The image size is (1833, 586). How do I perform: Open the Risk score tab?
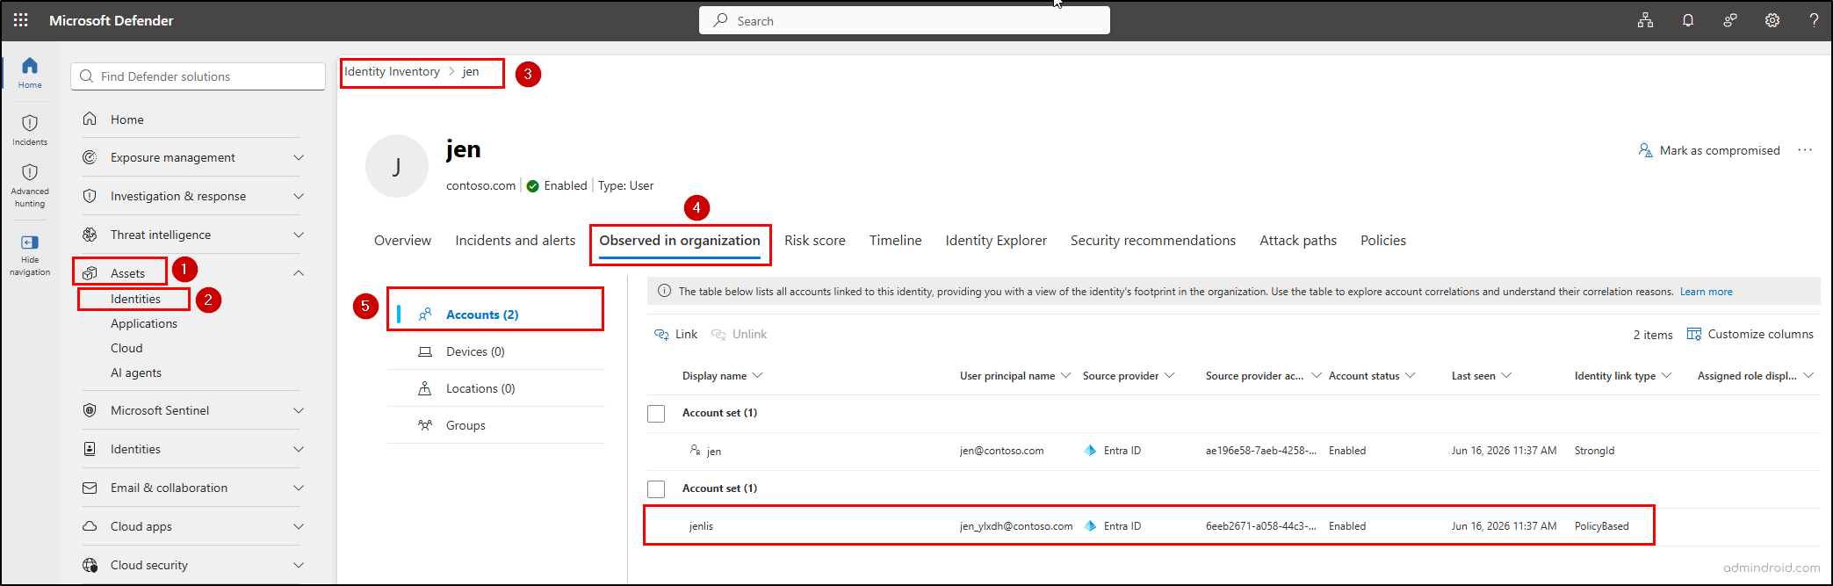tap(815, 241)
